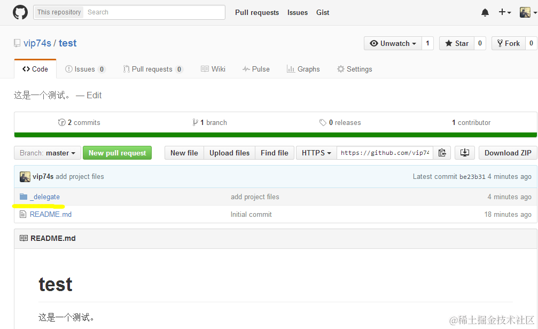Screen dimensions: 538x329
Task: Click the README.md file icon
Action: (23, 214)
